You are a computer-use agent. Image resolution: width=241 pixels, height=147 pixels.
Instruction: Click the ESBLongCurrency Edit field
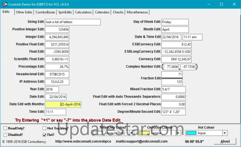176,52
